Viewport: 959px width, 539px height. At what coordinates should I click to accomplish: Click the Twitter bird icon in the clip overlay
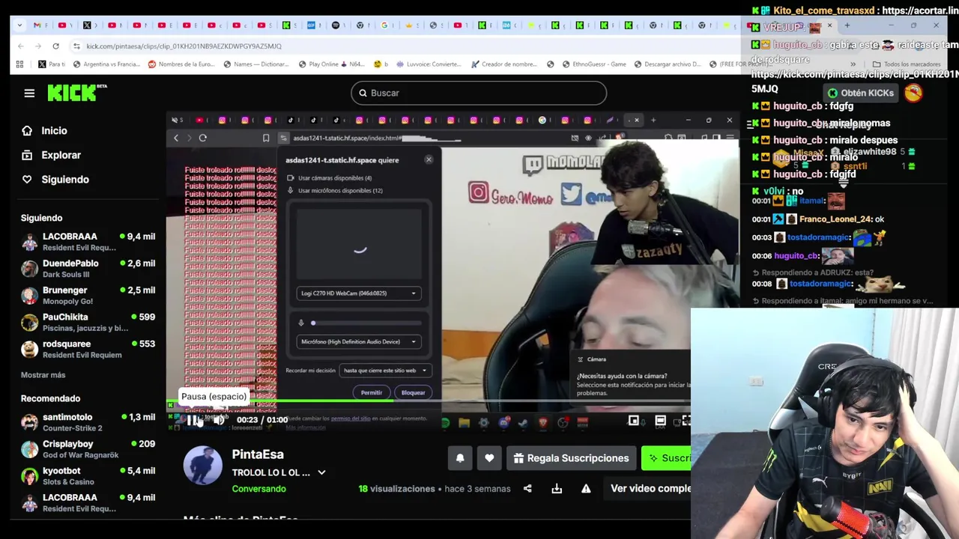[571, 194]
